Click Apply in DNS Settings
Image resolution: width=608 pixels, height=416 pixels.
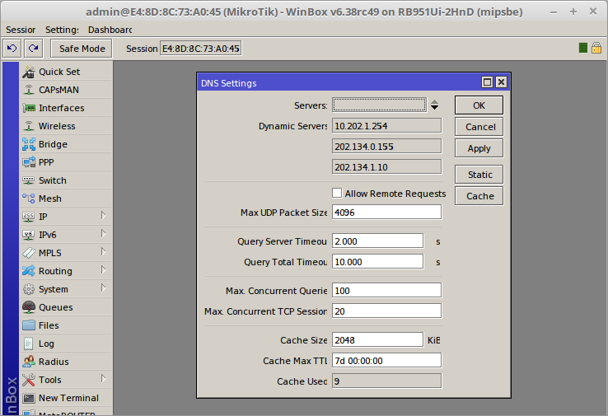pos(479,148)
